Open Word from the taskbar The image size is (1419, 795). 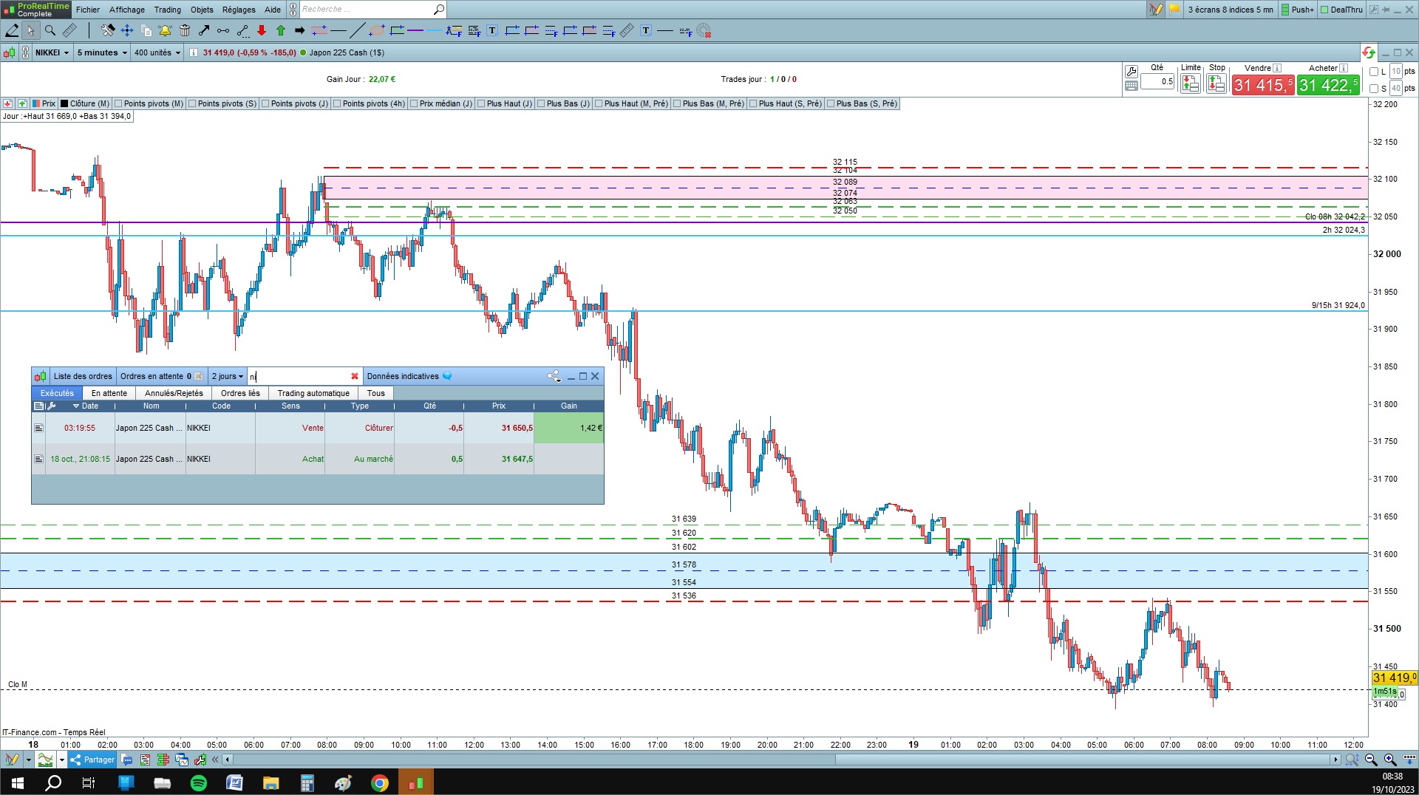pos(235,782)
